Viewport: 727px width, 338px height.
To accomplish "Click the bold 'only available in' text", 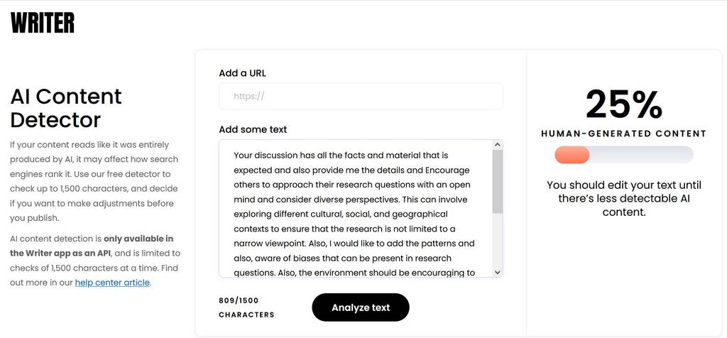I will [x=138, y=239].
